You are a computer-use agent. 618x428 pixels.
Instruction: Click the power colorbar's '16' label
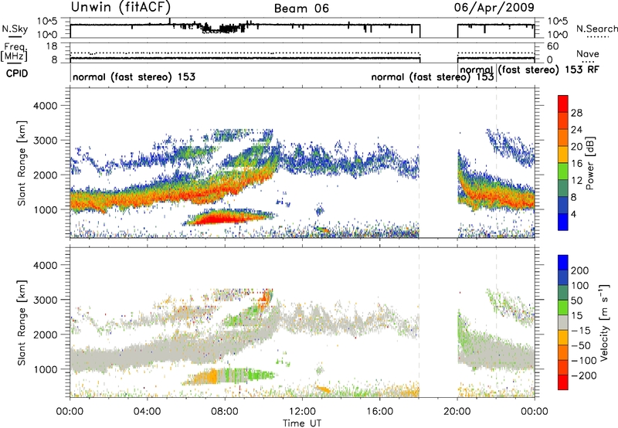576,164
